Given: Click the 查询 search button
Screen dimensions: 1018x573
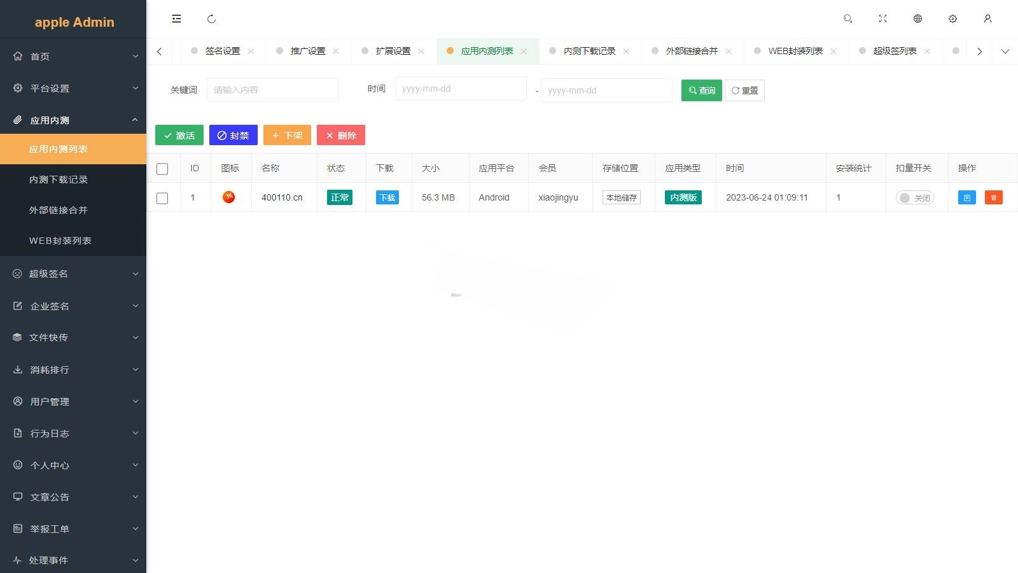Looking at the screenshot, I should click(x=701, y=90).
